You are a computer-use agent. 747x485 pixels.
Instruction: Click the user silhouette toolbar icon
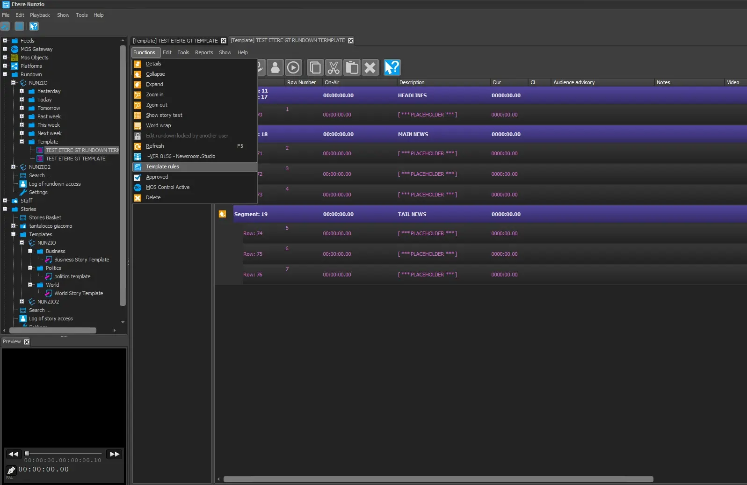(276, 68)
